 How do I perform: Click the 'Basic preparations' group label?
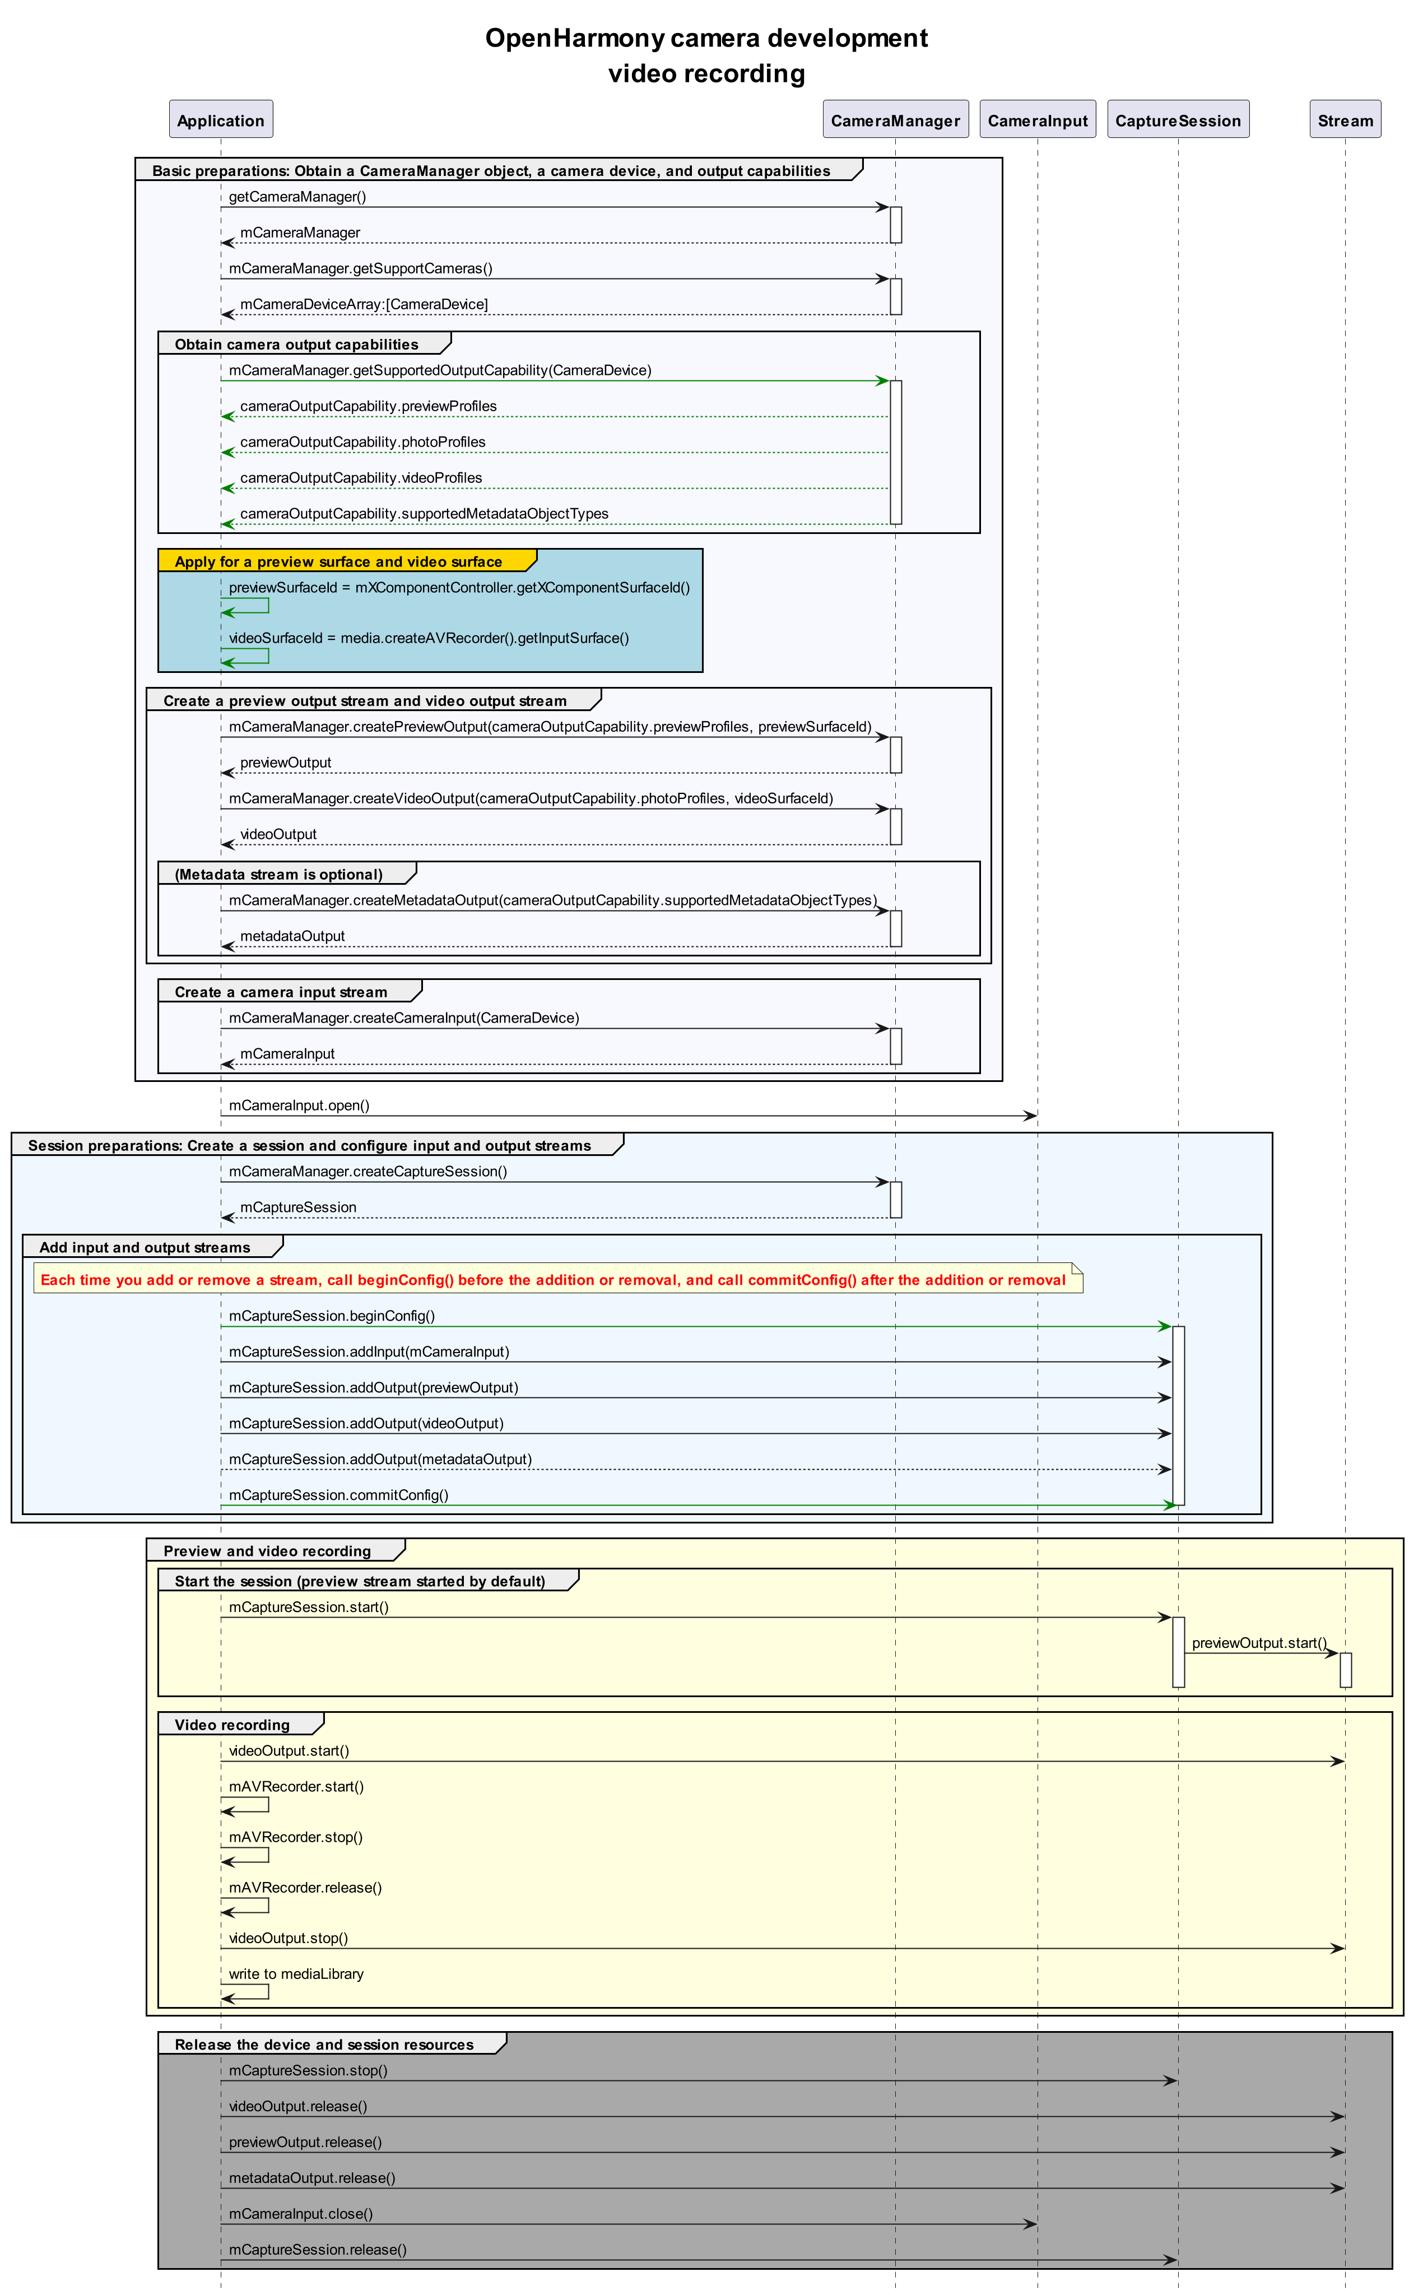(x=491, y=170)
